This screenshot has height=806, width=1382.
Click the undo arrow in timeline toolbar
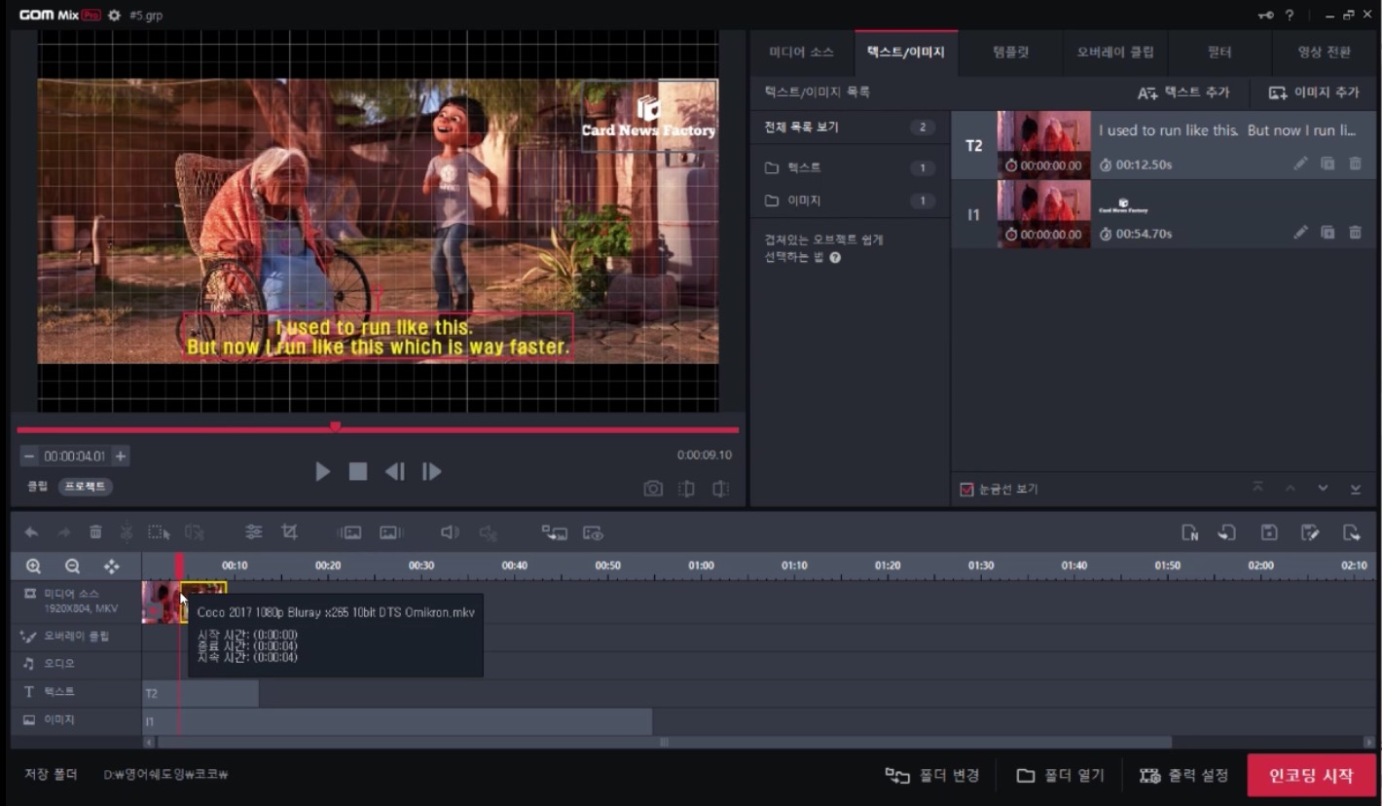[x=31, y=532]
